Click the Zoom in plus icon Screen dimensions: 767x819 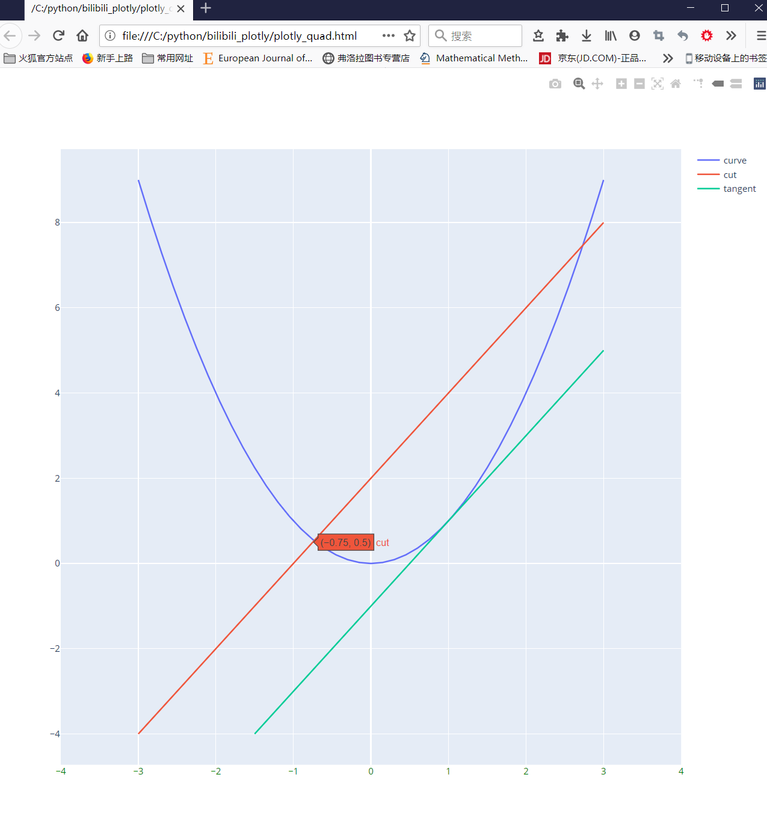coord(621,84)
